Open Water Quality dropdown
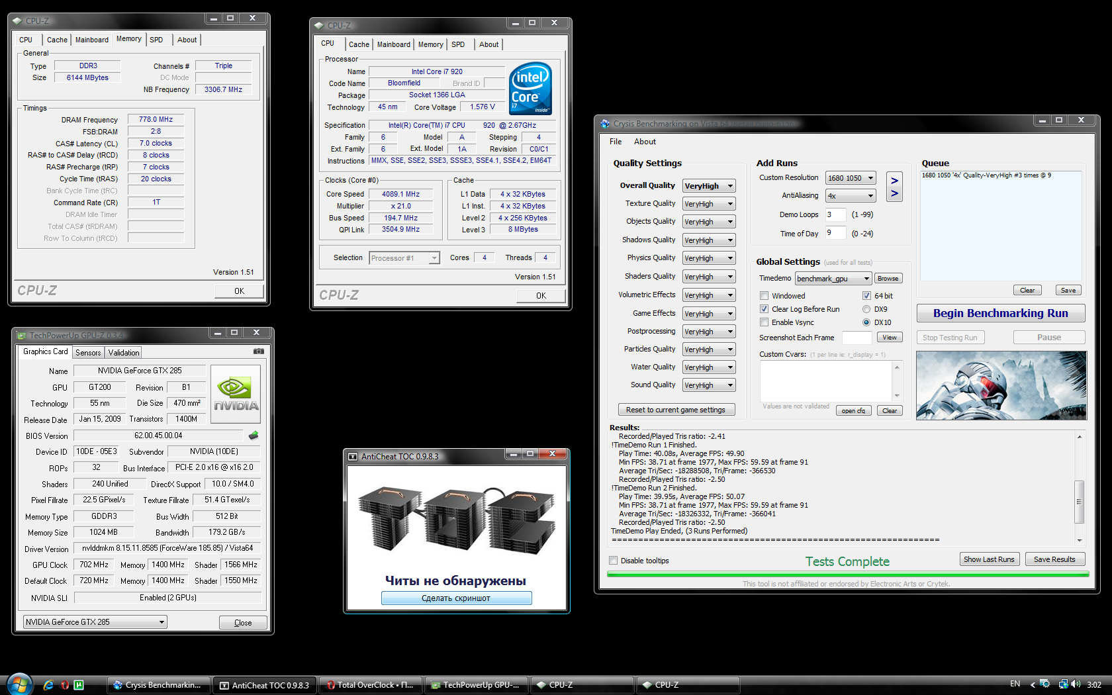Image resolution: width=1112 pixels, height=695 pixels. pos(709,367)
